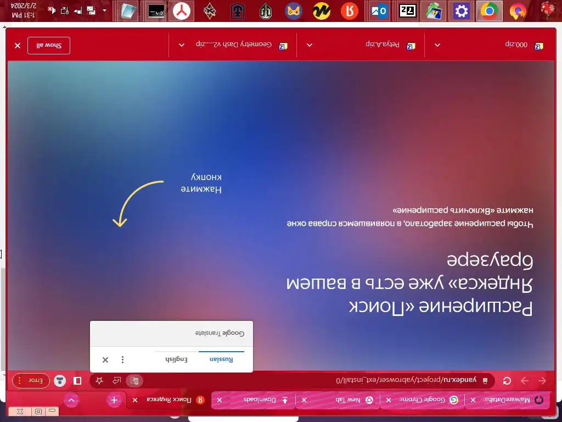The width and height of the screenshot is (562, 422).
Task: Open red Я Yandex taskbar icon
Action: [x=350, y=11]
